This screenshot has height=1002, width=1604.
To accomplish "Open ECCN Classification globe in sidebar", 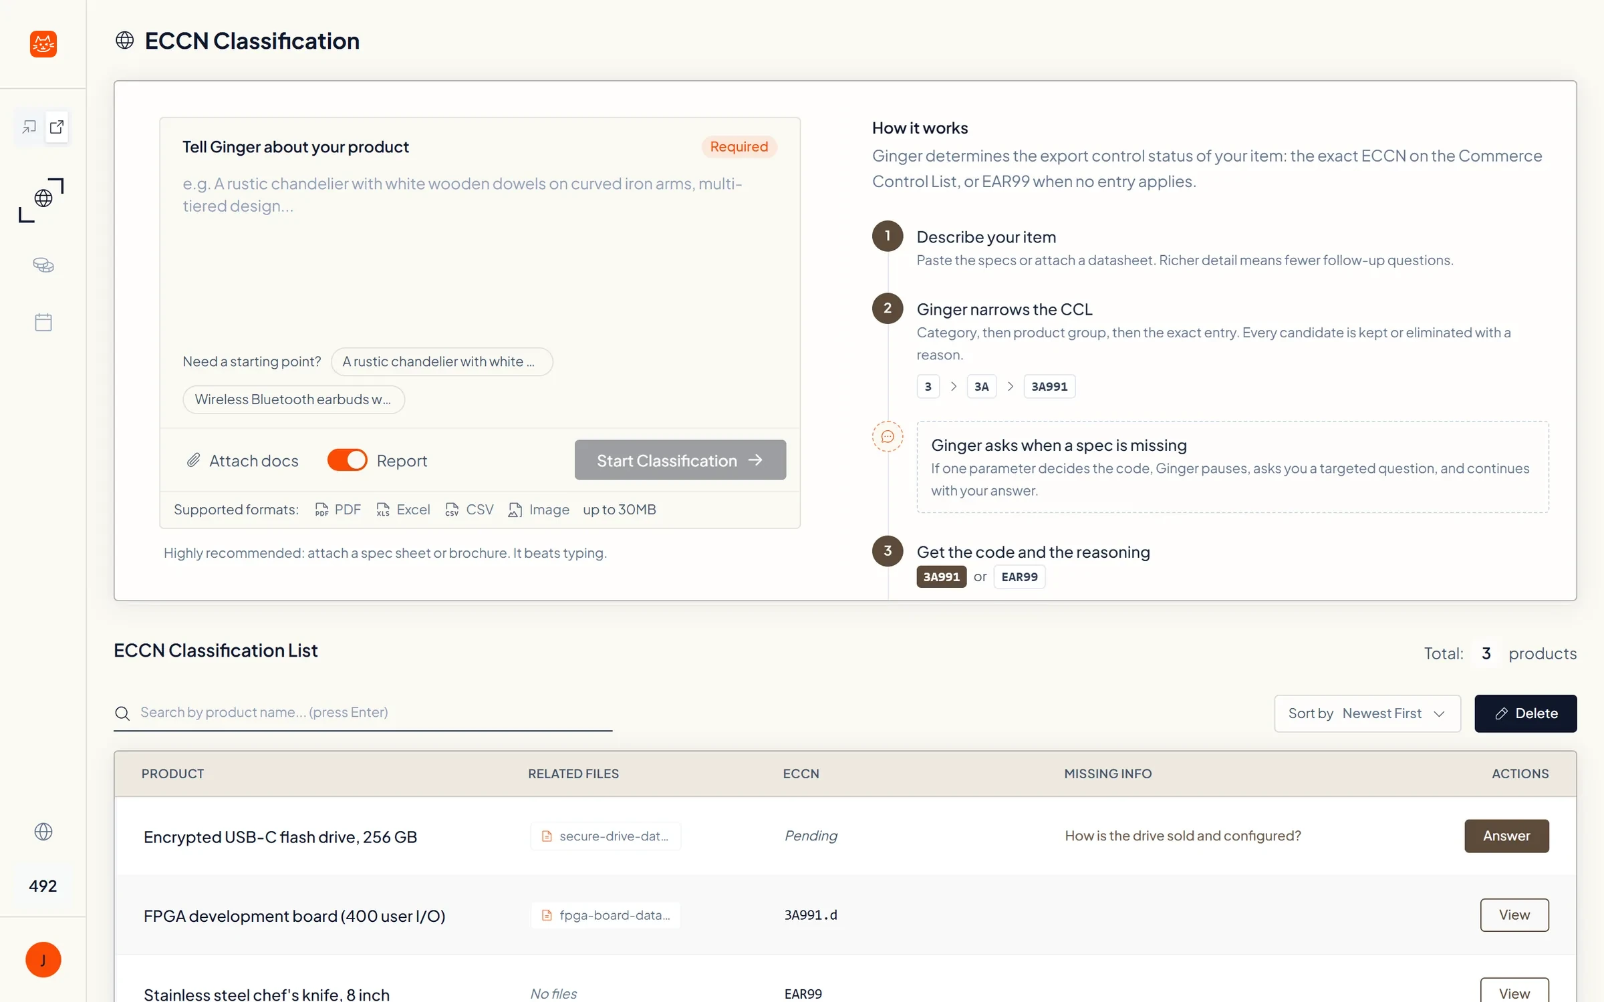I will click(43, 198).
